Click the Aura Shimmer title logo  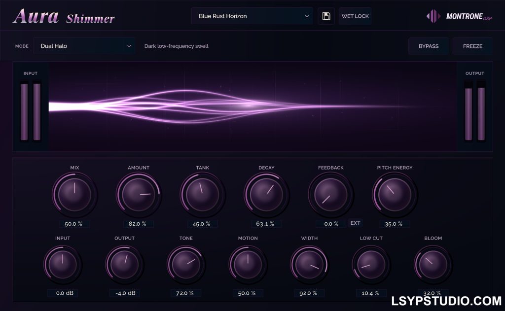click(64, 17)
